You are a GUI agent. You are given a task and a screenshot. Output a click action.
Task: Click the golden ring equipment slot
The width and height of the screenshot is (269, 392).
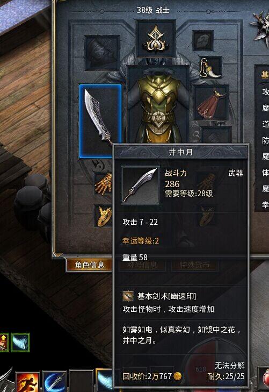[103, 216]
